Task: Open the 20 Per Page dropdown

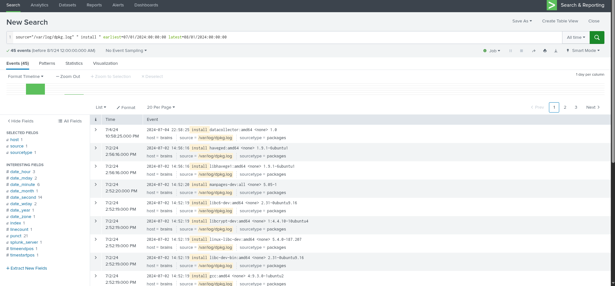Action: [x=161, y=107]
